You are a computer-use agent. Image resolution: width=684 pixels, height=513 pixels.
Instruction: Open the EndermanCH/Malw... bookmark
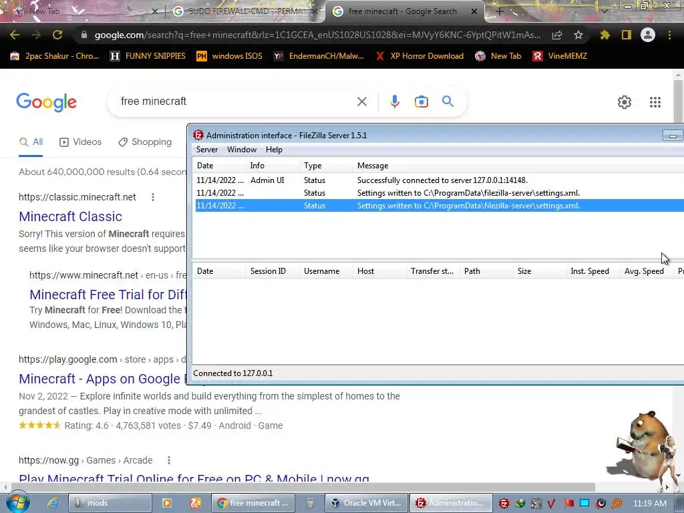[x=319, y=56]
